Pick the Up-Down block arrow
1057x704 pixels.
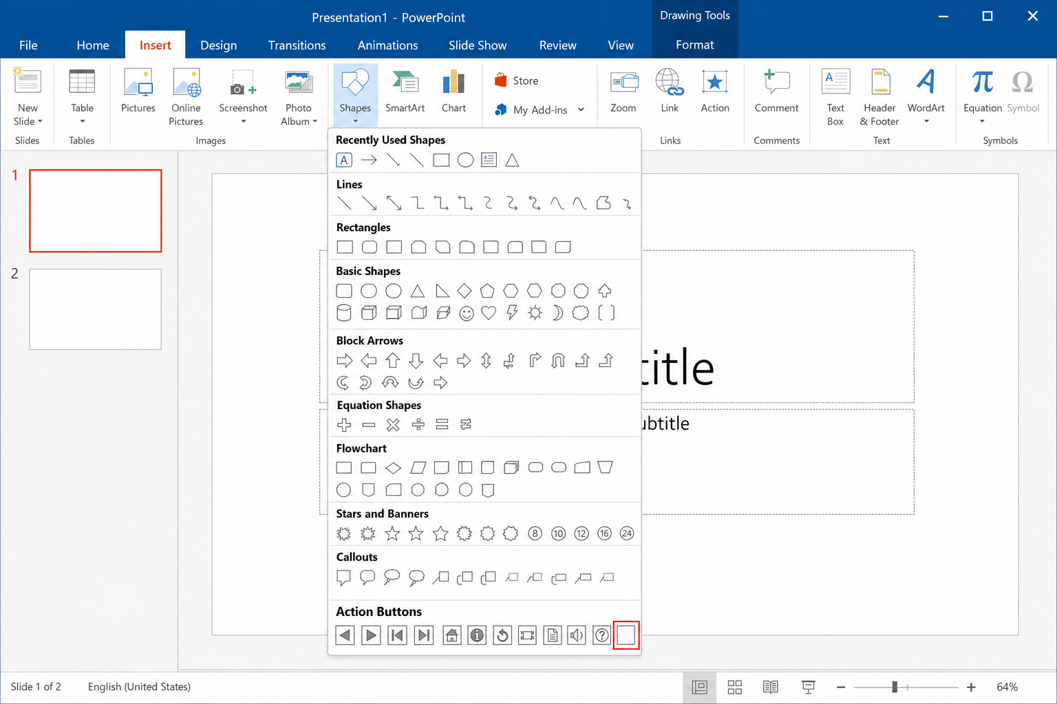[487, 360]
